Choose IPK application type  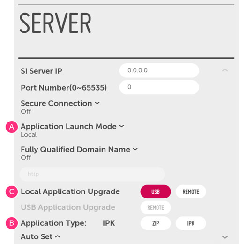click(191, 223)
